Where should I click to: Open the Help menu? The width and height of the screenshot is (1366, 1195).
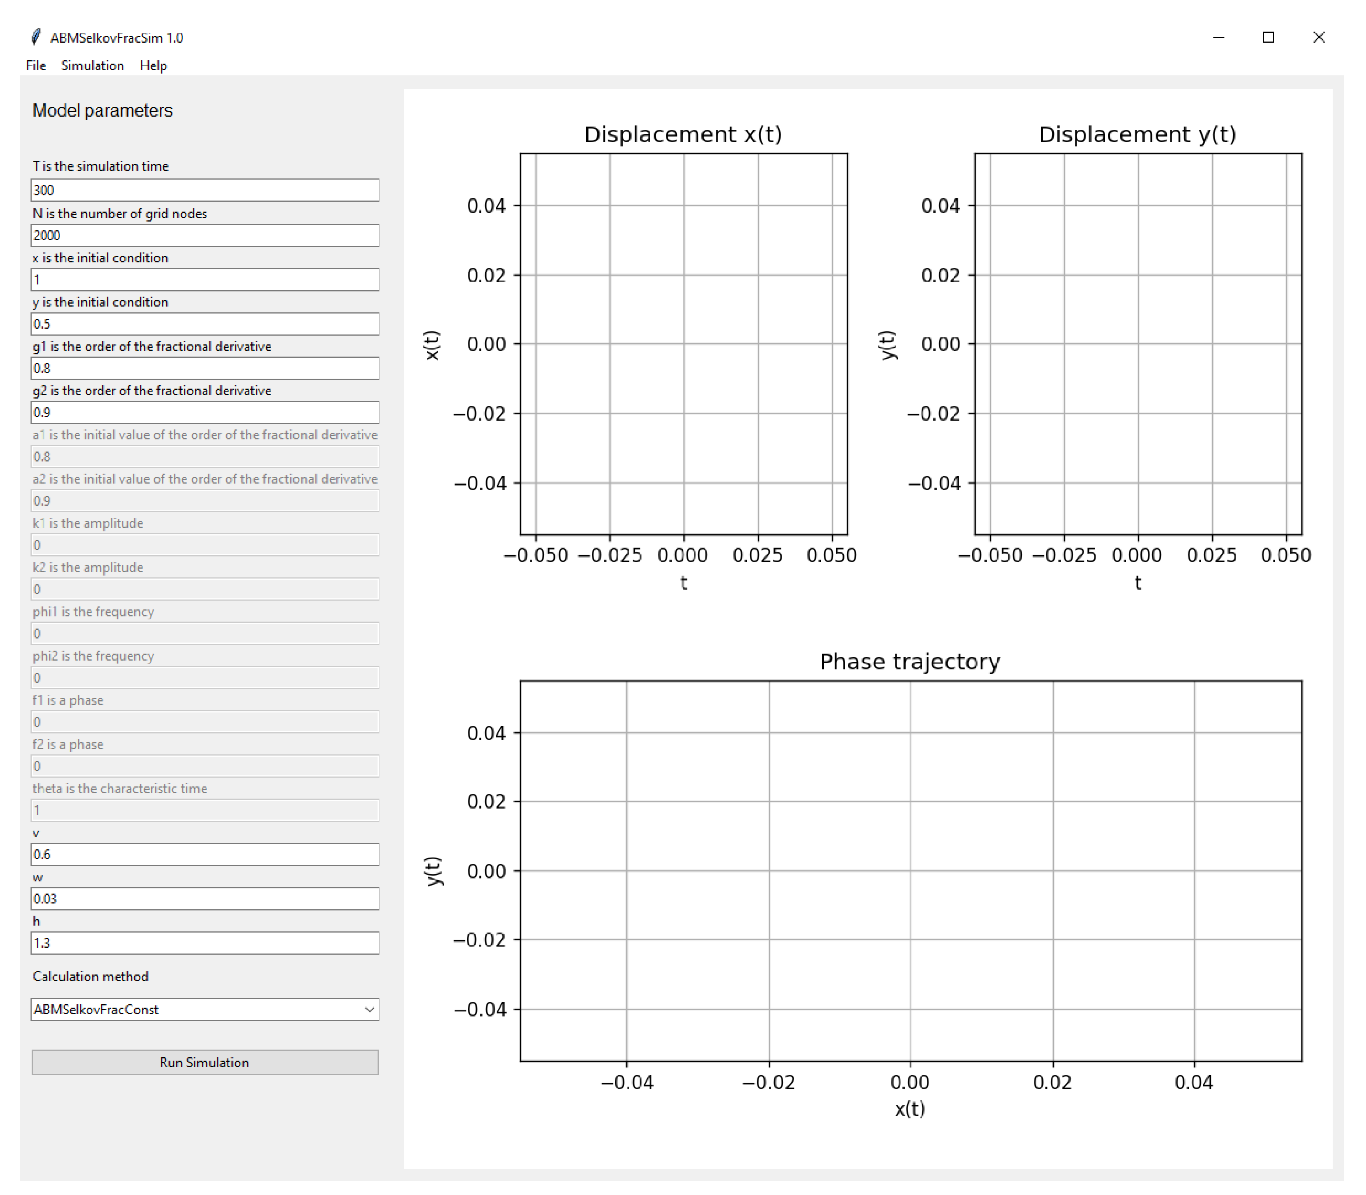[x=152, y=65]
